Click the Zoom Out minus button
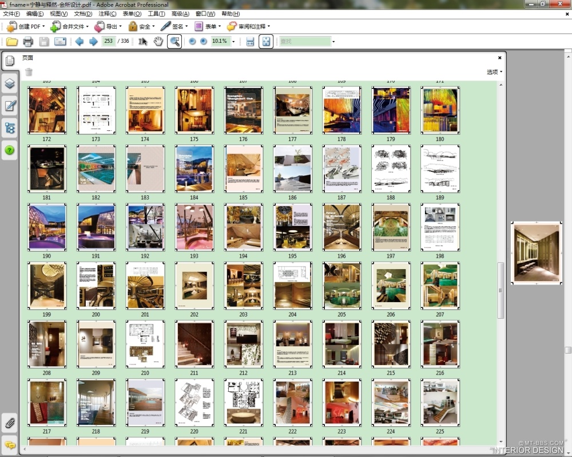 point(192,41)
